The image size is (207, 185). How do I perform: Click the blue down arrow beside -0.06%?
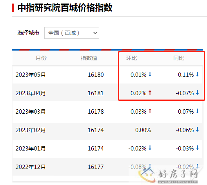coord(197,129)
